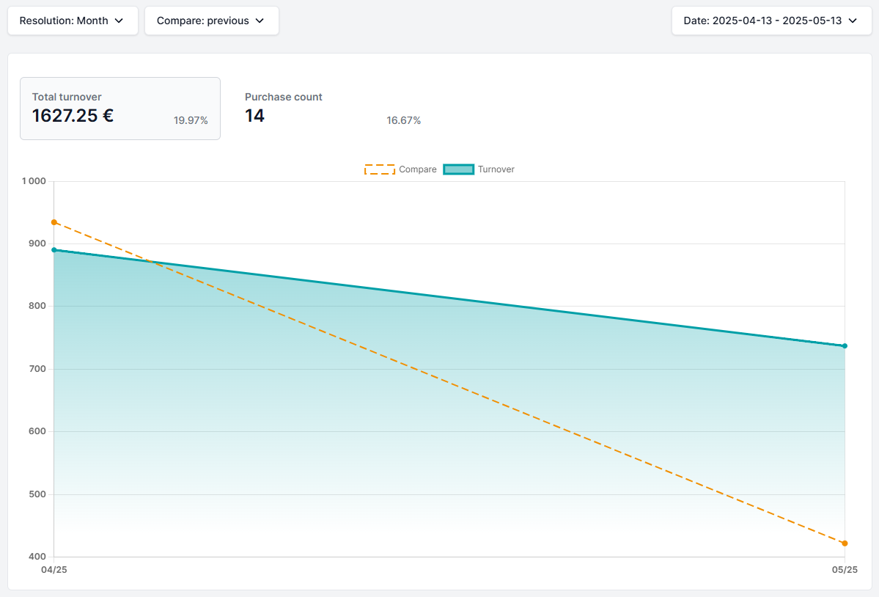Click the 16.67% purchase count change value

click(x=404, y=120)
